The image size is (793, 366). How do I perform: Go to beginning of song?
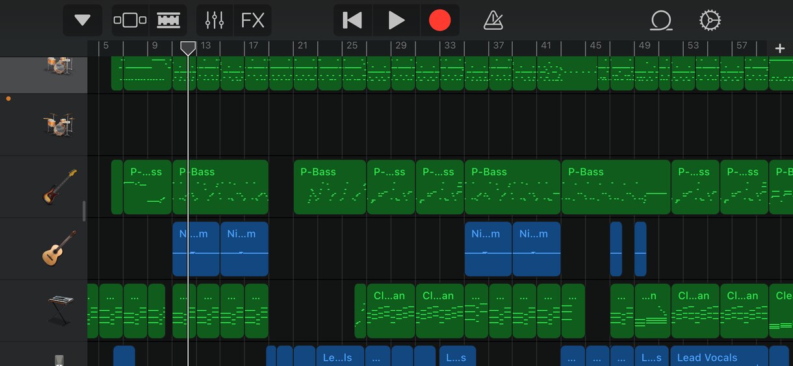(x=352, y=20)
